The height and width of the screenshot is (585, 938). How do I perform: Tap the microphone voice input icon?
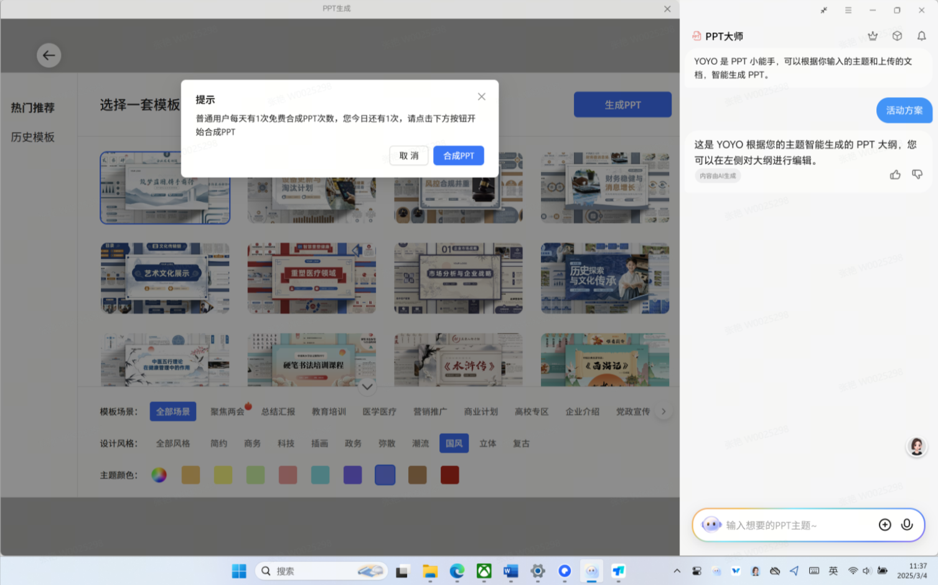tap(907, 525)
